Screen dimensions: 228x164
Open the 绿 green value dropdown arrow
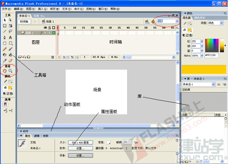(202, 46)
